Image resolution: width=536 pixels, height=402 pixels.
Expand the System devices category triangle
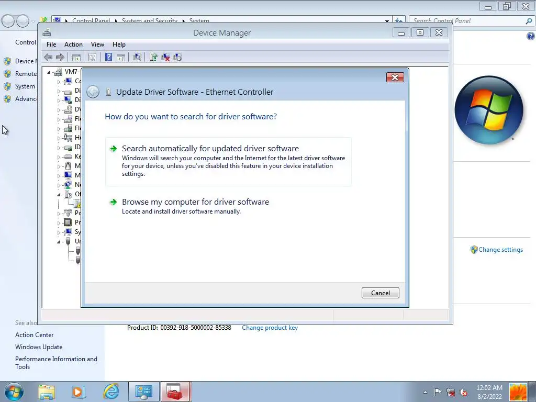coord(59,232)
